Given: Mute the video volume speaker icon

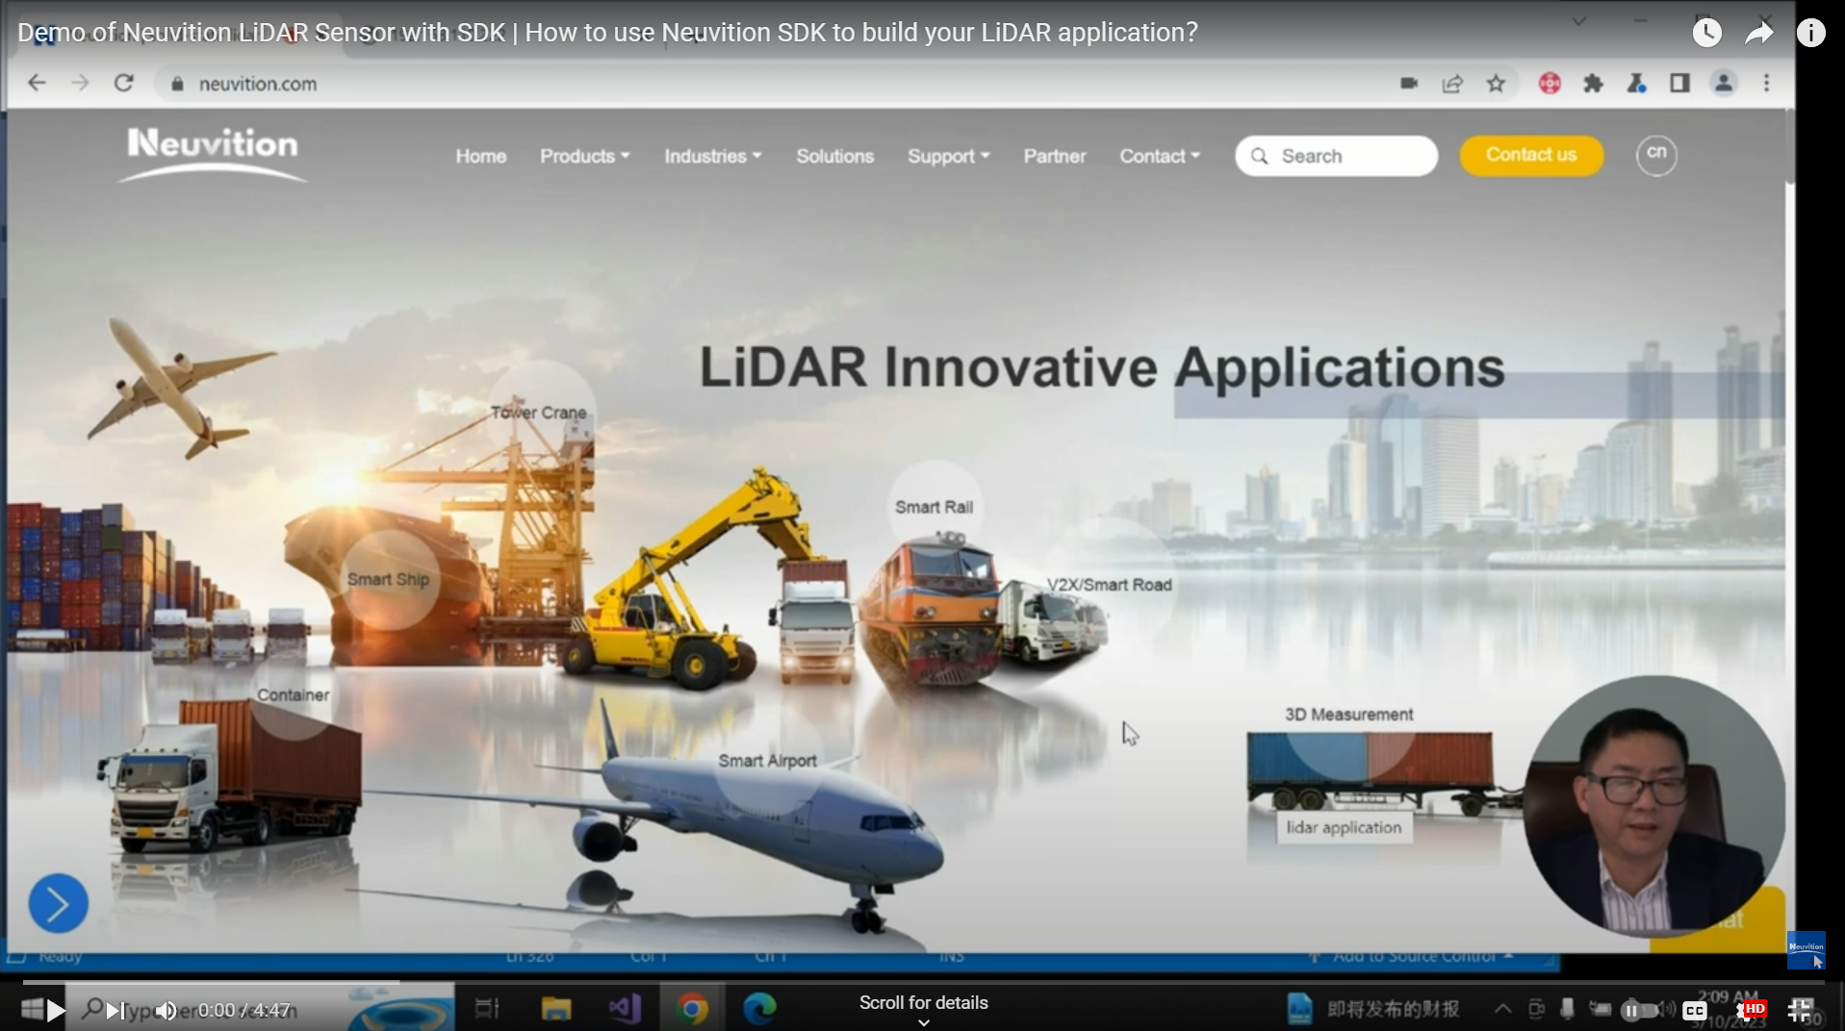Looking at the screenshot, I should click(x=167, y=1010).
